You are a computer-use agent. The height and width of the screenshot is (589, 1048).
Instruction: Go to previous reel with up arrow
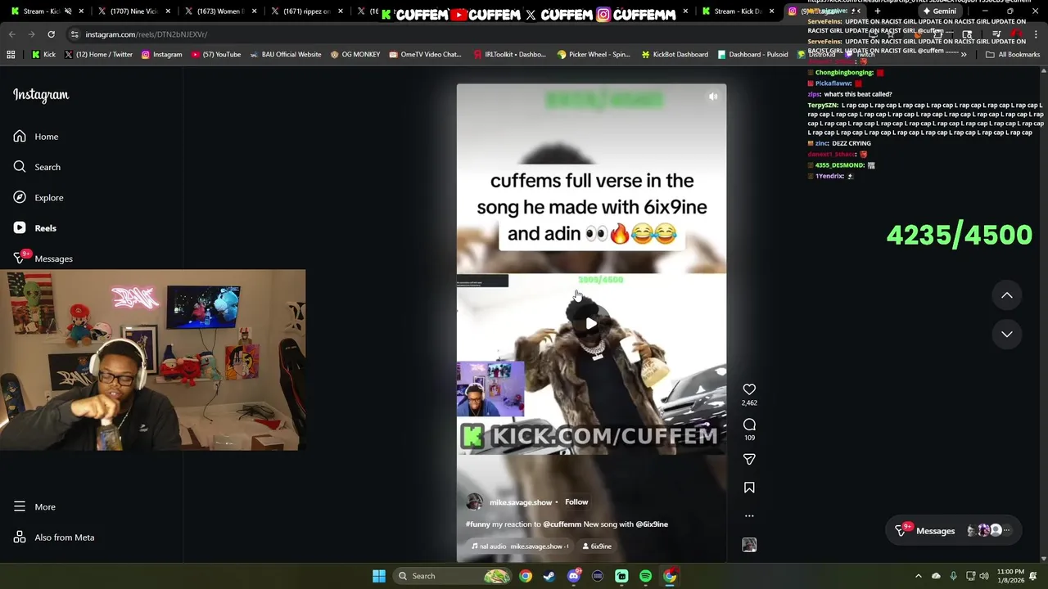click(x=1007, y=295)
